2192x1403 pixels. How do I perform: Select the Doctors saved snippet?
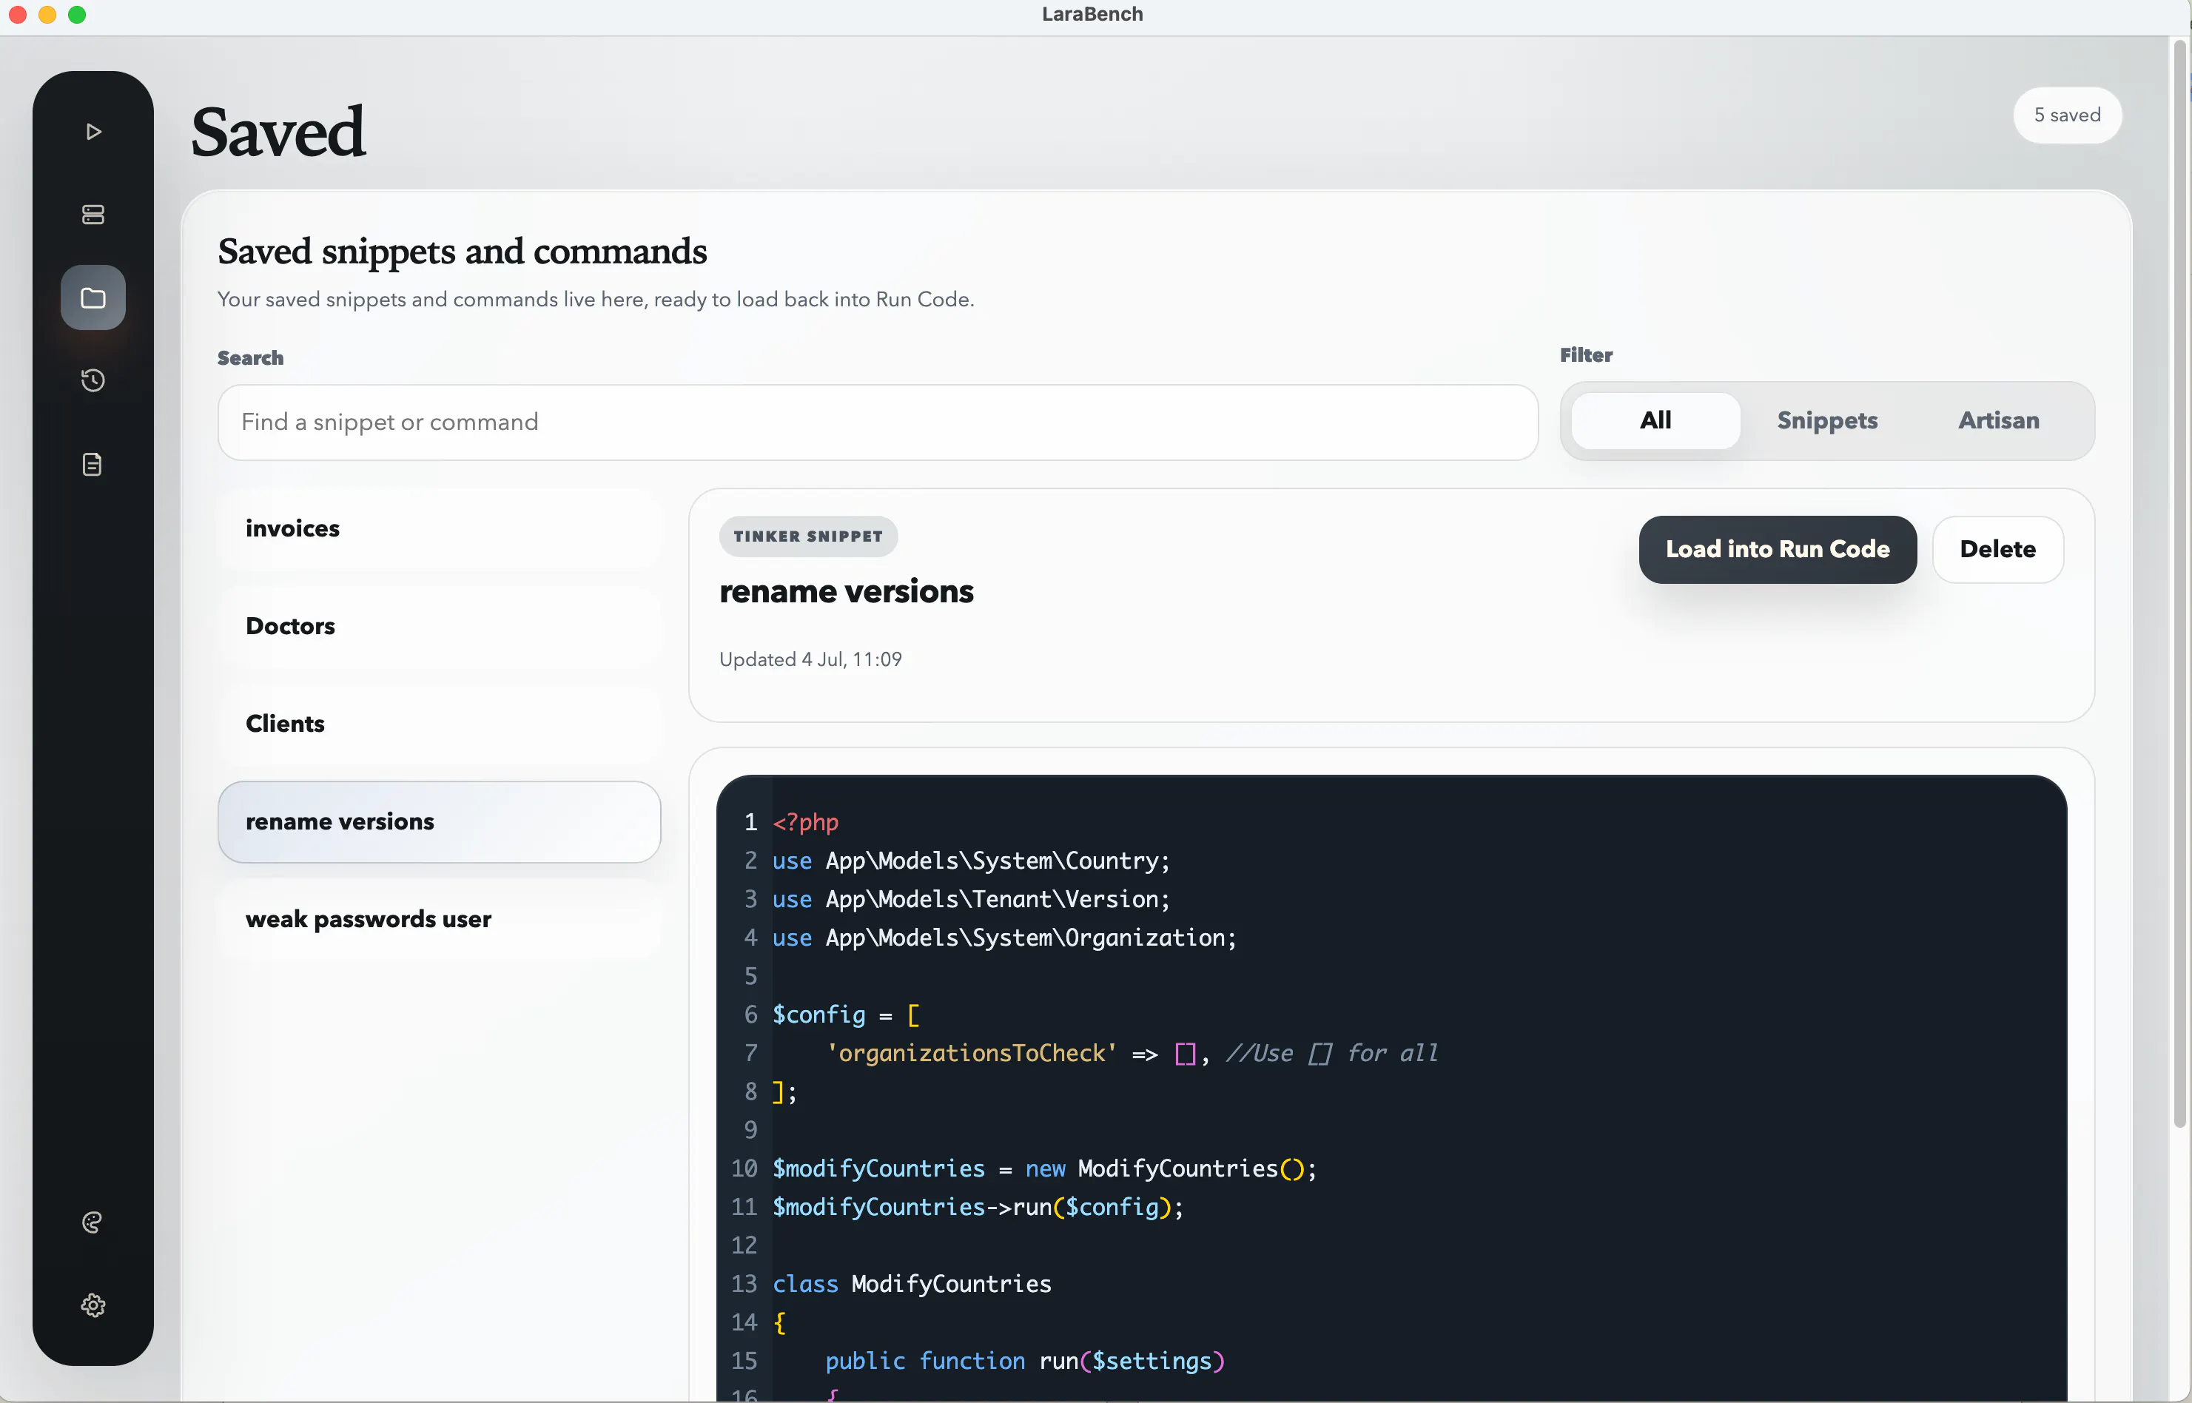coord(439,626)
